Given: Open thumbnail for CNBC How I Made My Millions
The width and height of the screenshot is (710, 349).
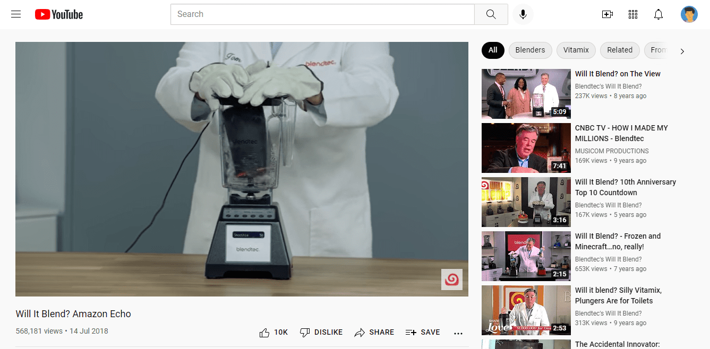Looking at the screenshot, I should (x=526, y=148).
